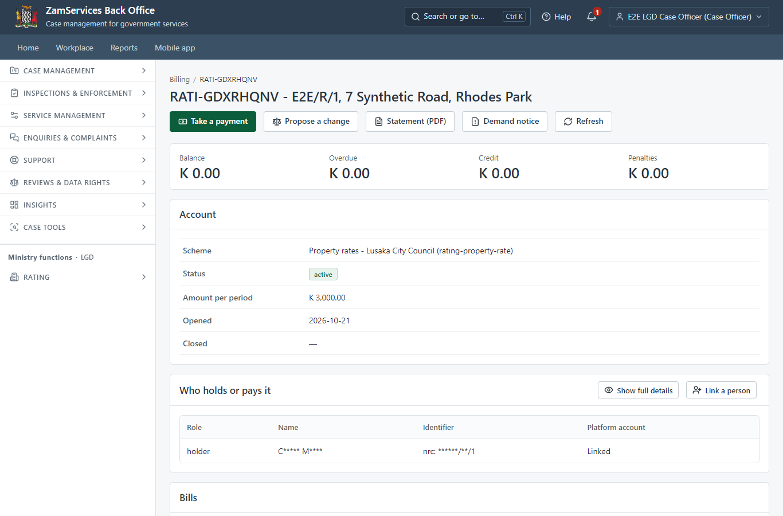Click the ZamServices coat of arms logo
Screen dimensions: 783x516
click(x=26, y=17)
